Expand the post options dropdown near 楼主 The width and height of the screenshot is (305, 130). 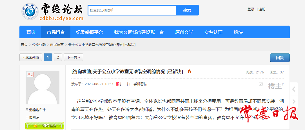pos(261,84)
